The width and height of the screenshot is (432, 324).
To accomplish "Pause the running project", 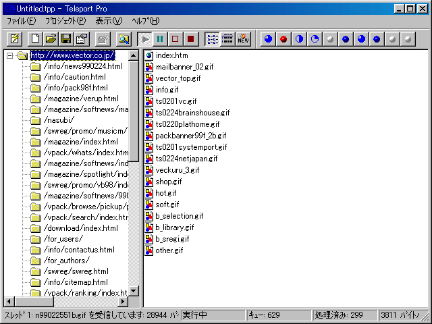I will click(x=160, y=39).
